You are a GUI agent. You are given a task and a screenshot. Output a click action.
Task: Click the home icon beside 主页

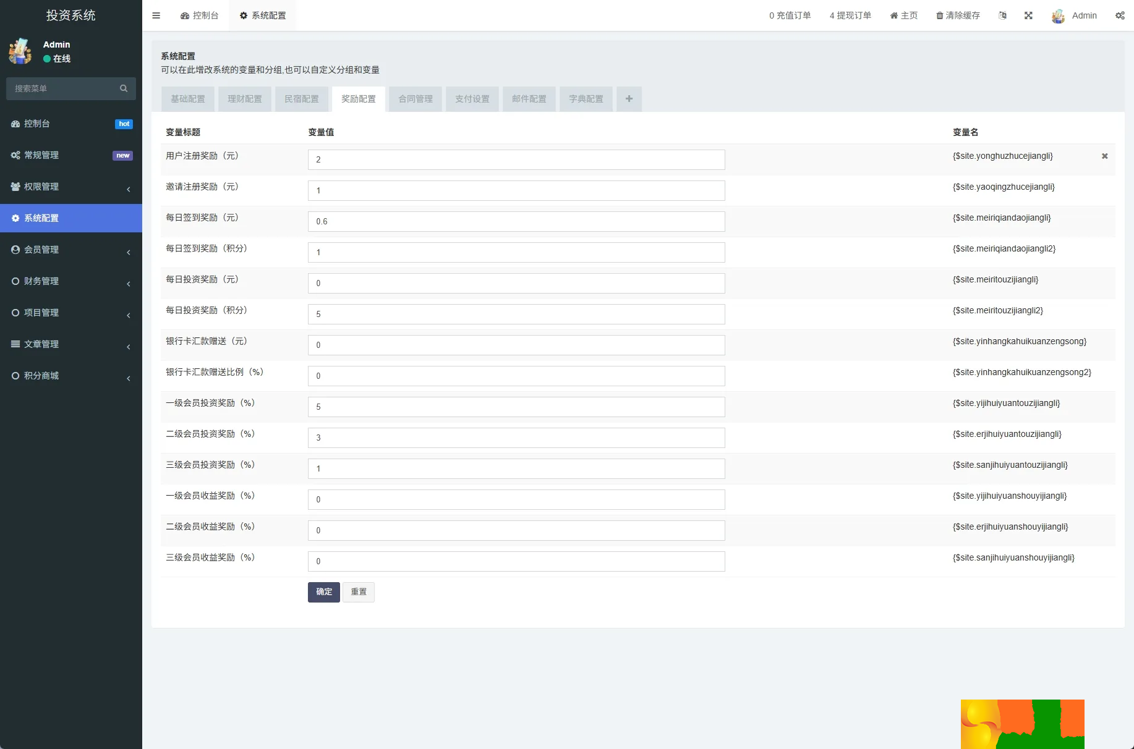pyautogui.click(x=894, y=15)
